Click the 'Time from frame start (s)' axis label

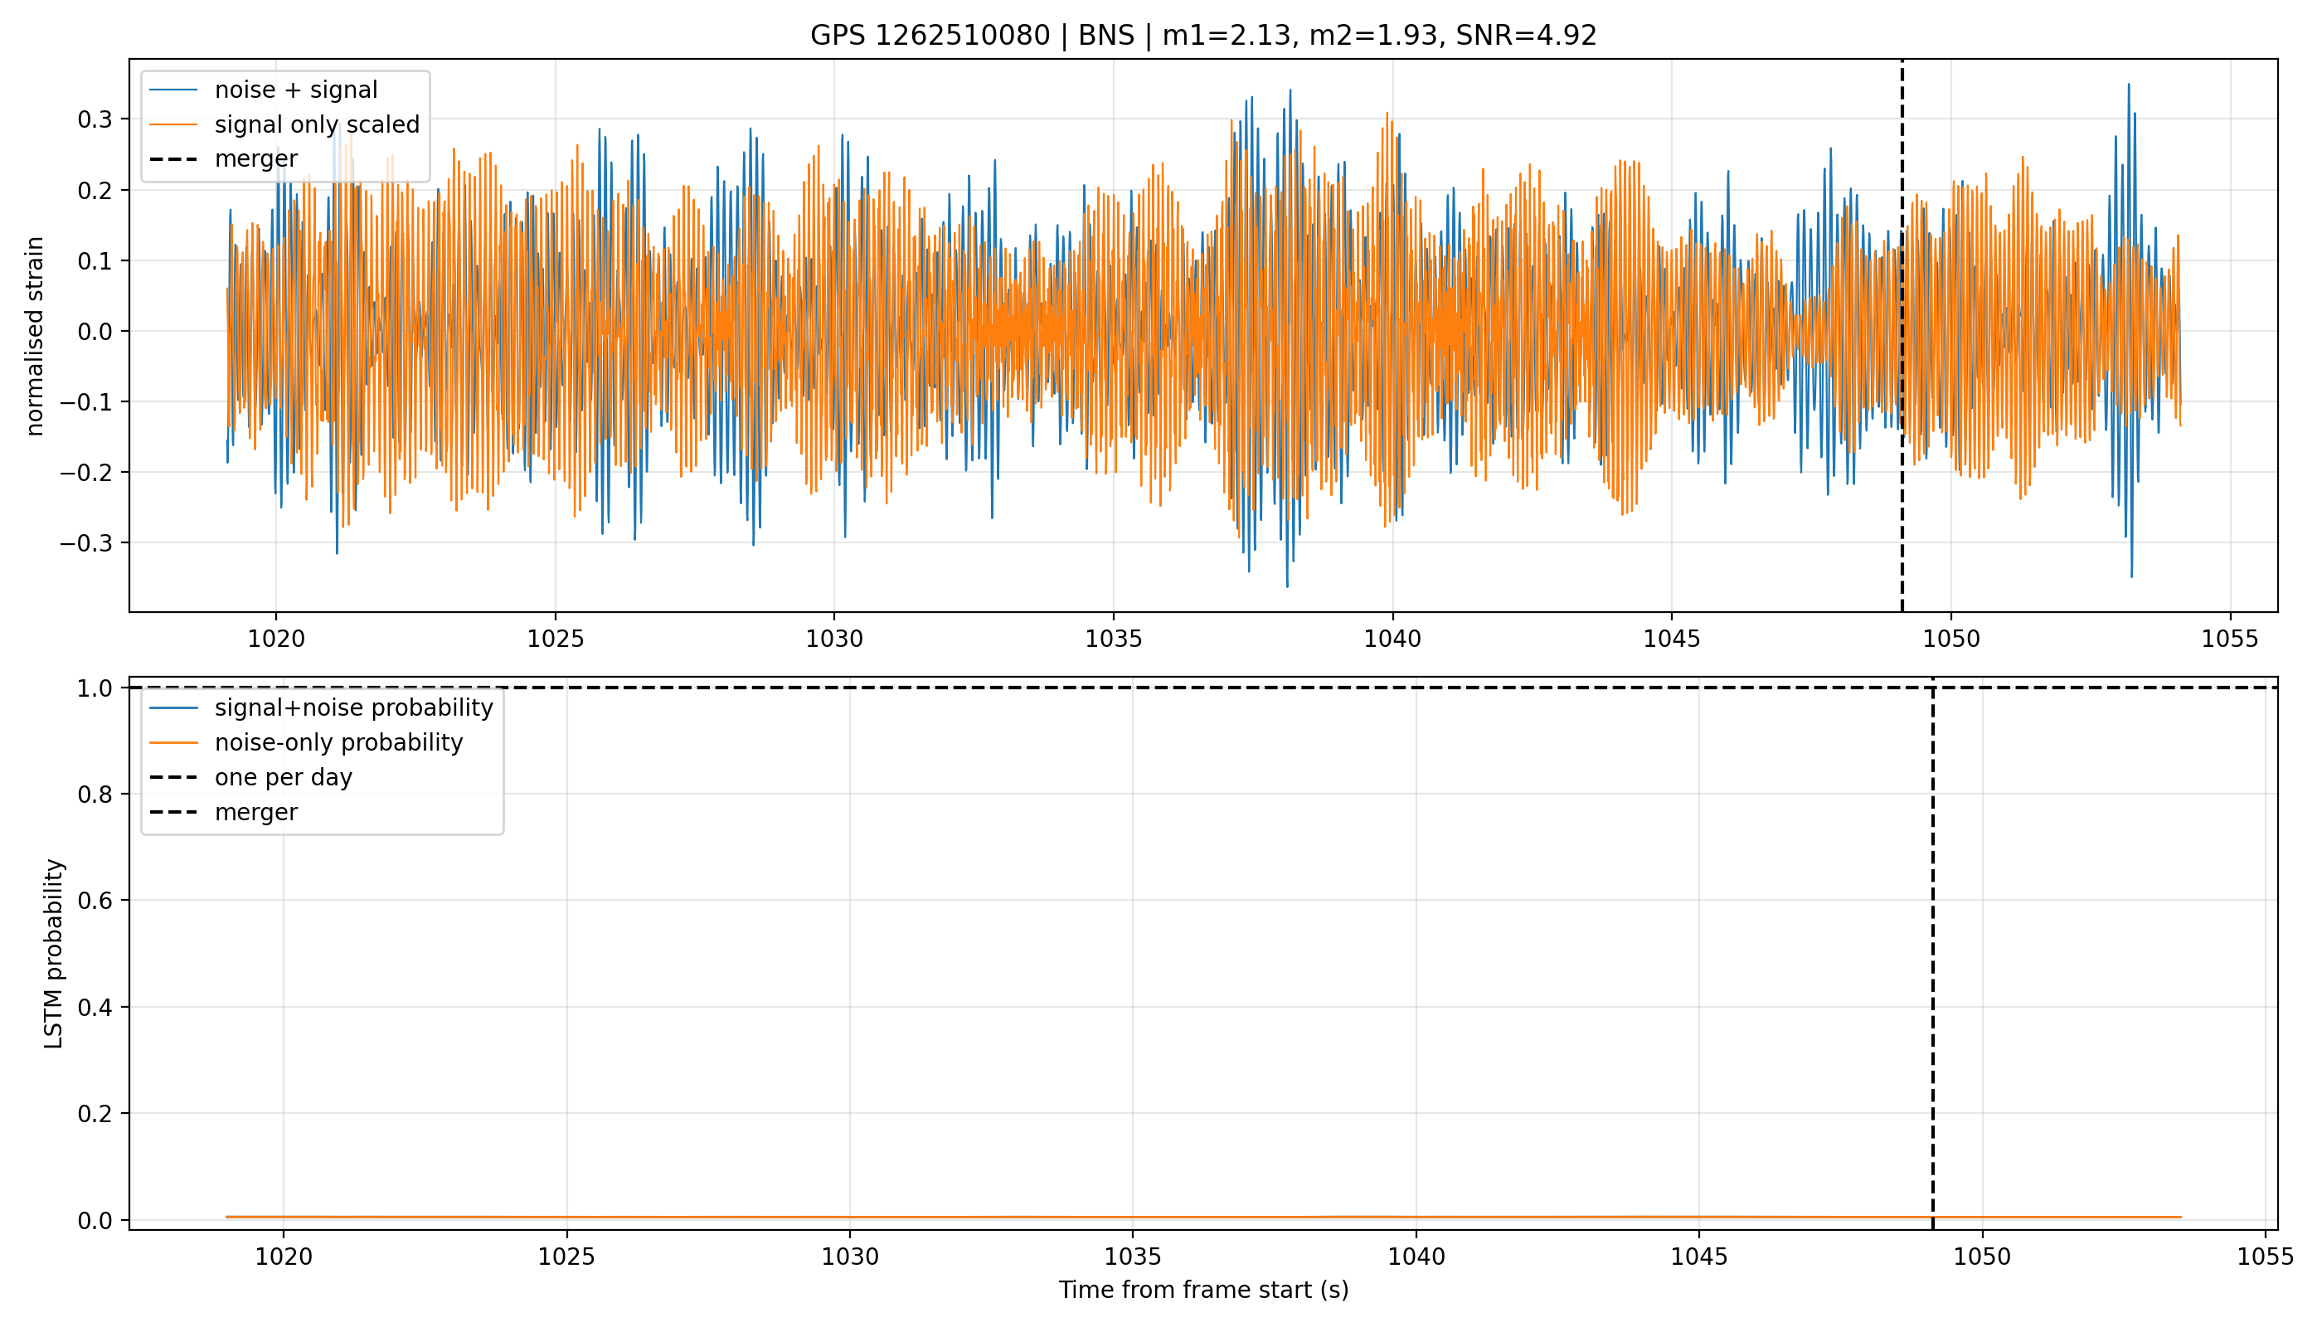(1203, 1290)
